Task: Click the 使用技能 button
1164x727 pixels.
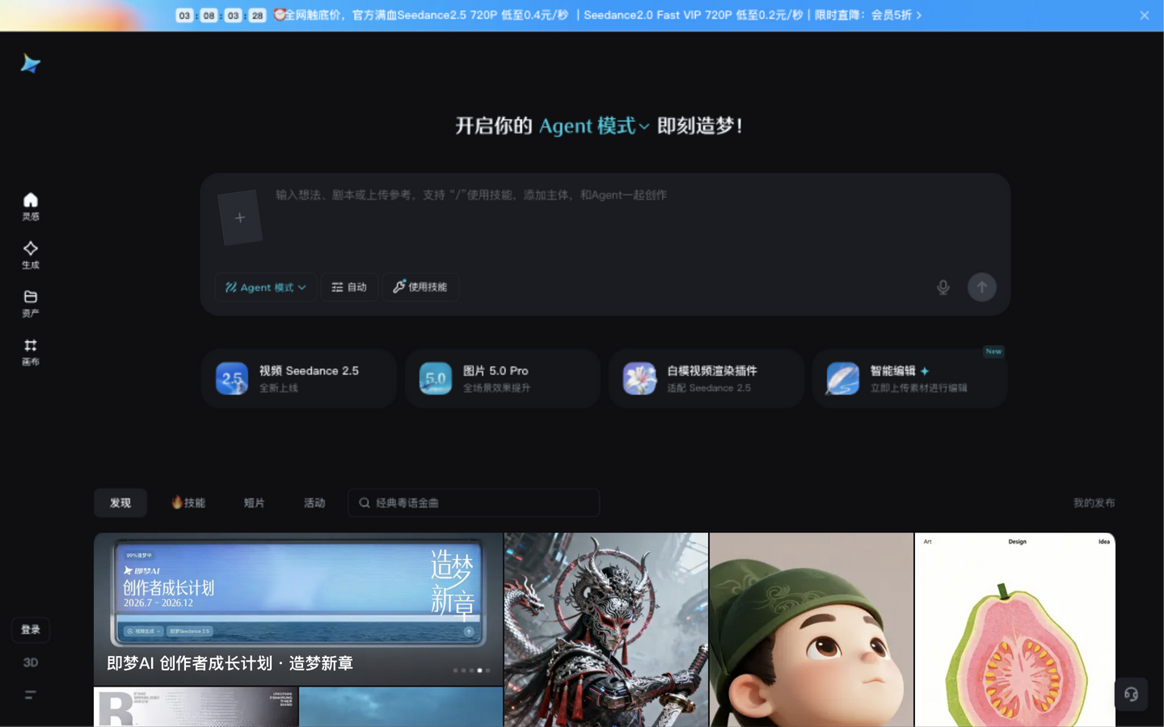Action: pos(420,287)
